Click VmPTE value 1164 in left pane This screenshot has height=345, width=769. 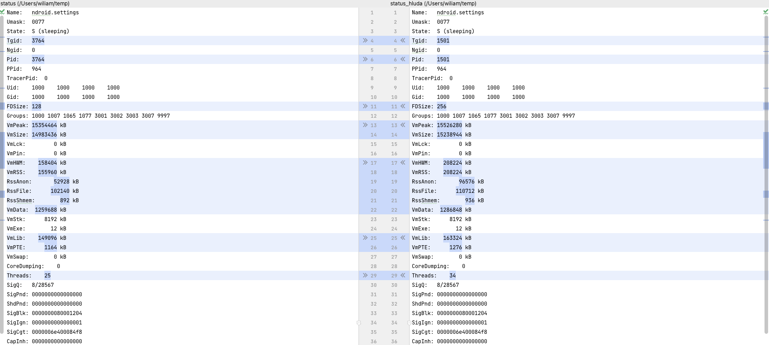(51, 247)
